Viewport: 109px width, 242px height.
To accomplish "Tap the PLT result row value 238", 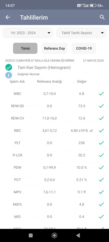I will pyautogui.click(x=81, y=143).
